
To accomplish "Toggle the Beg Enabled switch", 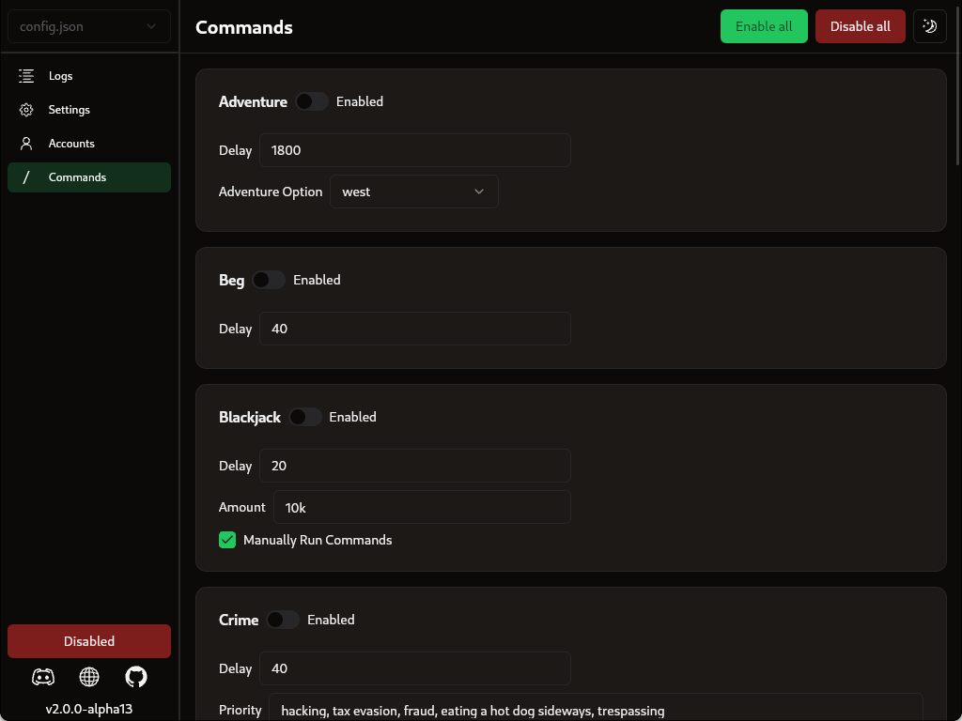I will click(x=269, y=280).
